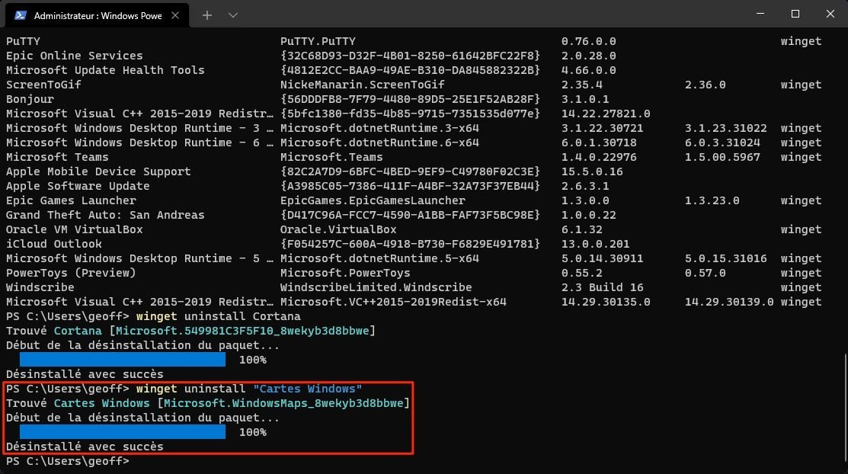Click the 100% label after Cortana uninstall

(x=252, y=360)
